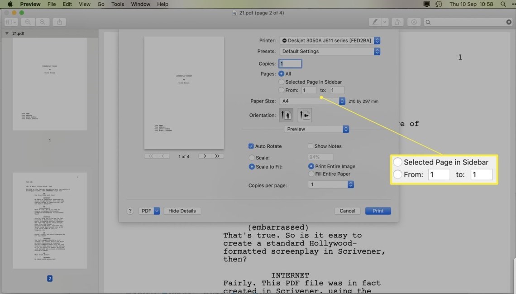Screen dimensions: 516x294
Task: Click the Zoom Out magnifier icon
Action: click(x=28, y=22)
